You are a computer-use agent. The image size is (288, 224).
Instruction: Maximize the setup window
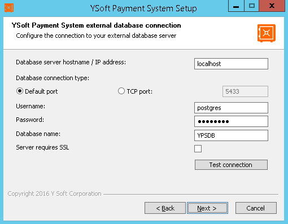tap(252, 6)
